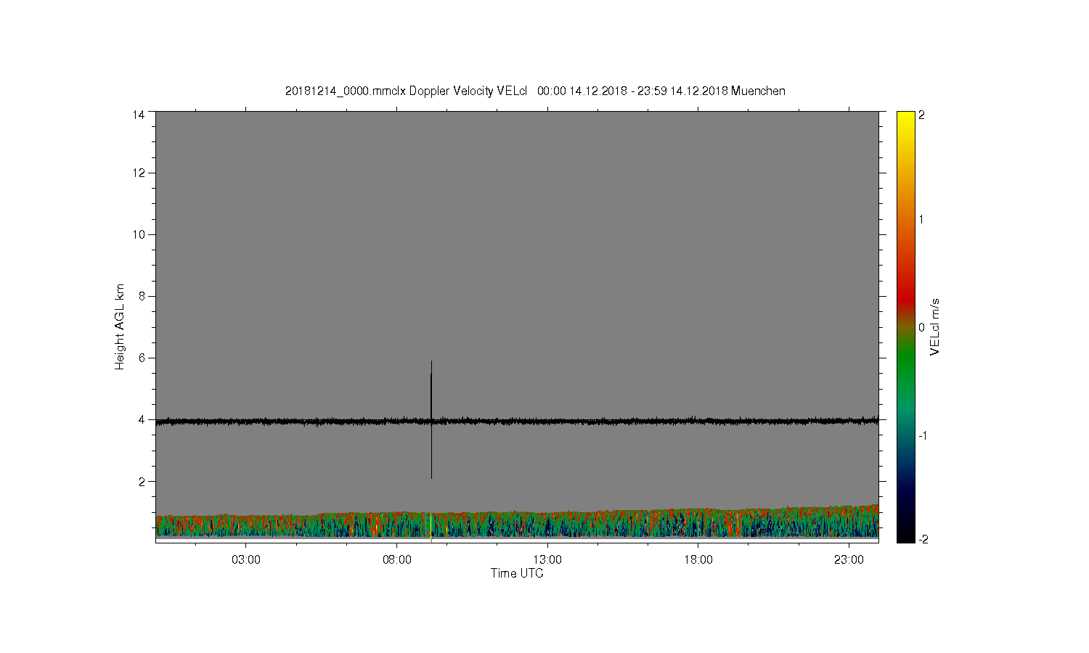Click the height axis label 12
This screenshot has height=653, width=1089.
coord(139,173)
